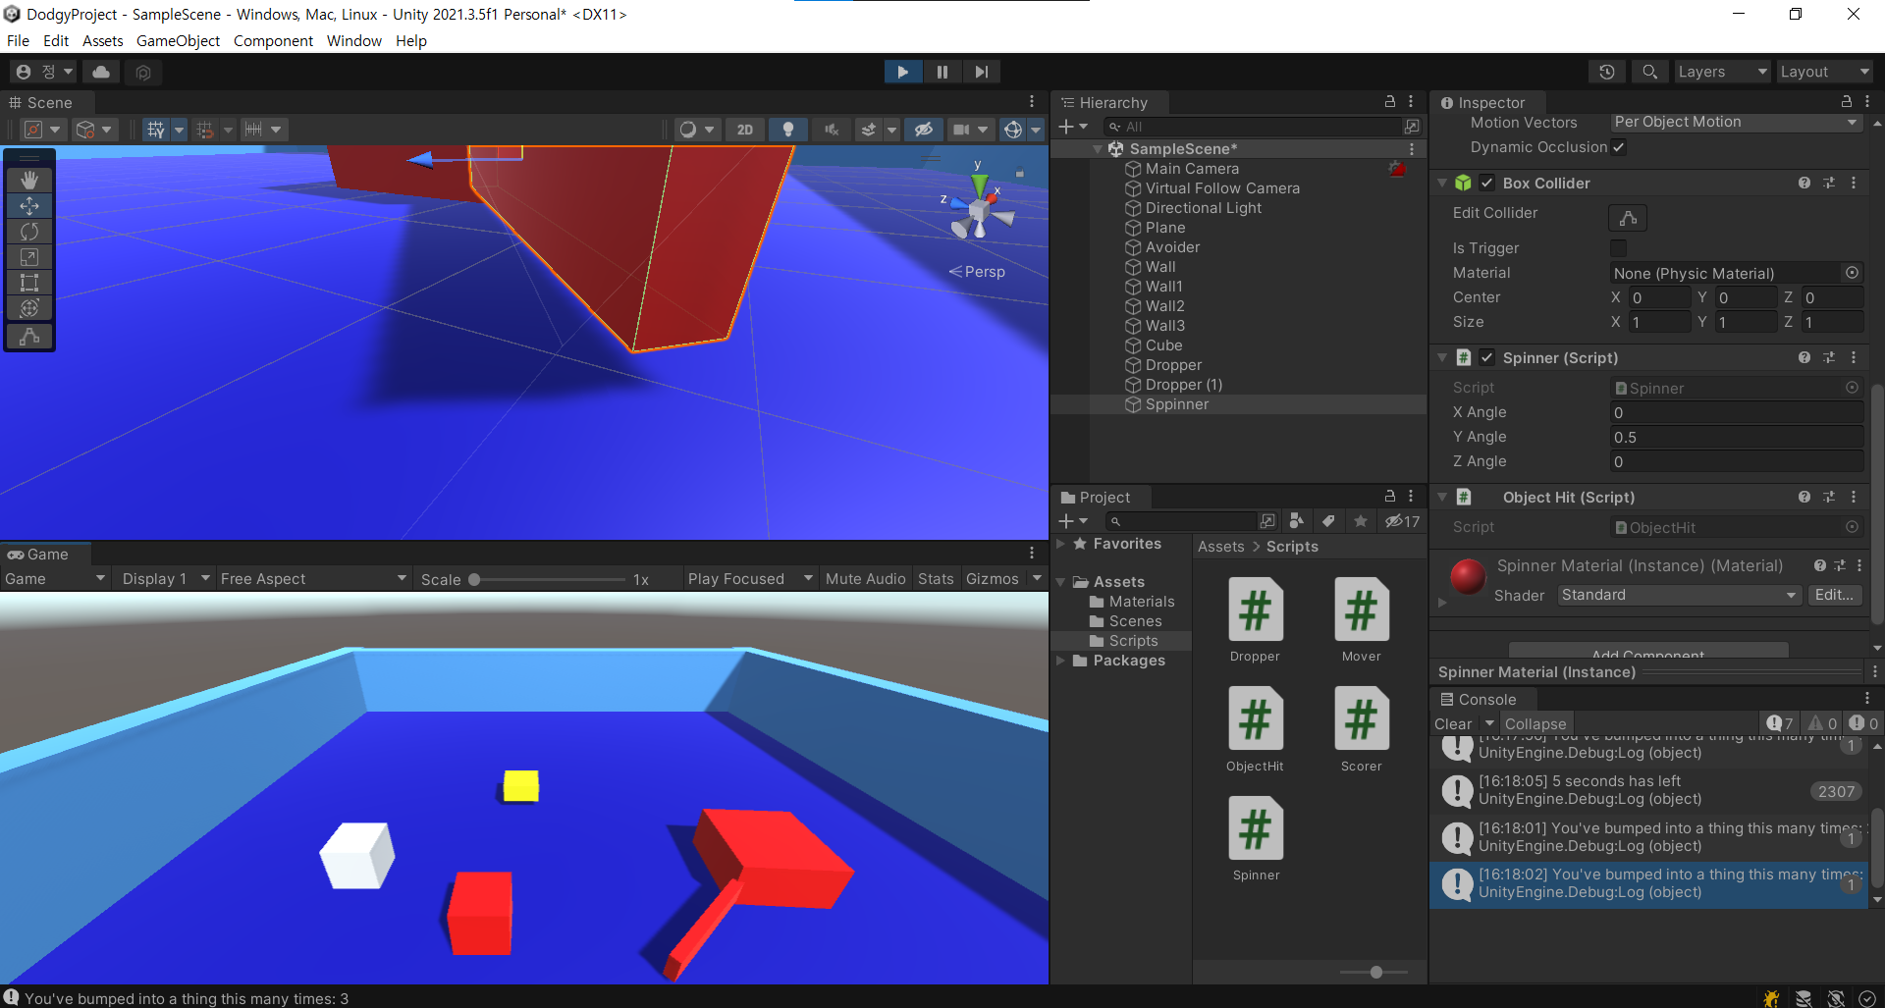Select the ObjectHit script asset

click(x=1256, y=730)
